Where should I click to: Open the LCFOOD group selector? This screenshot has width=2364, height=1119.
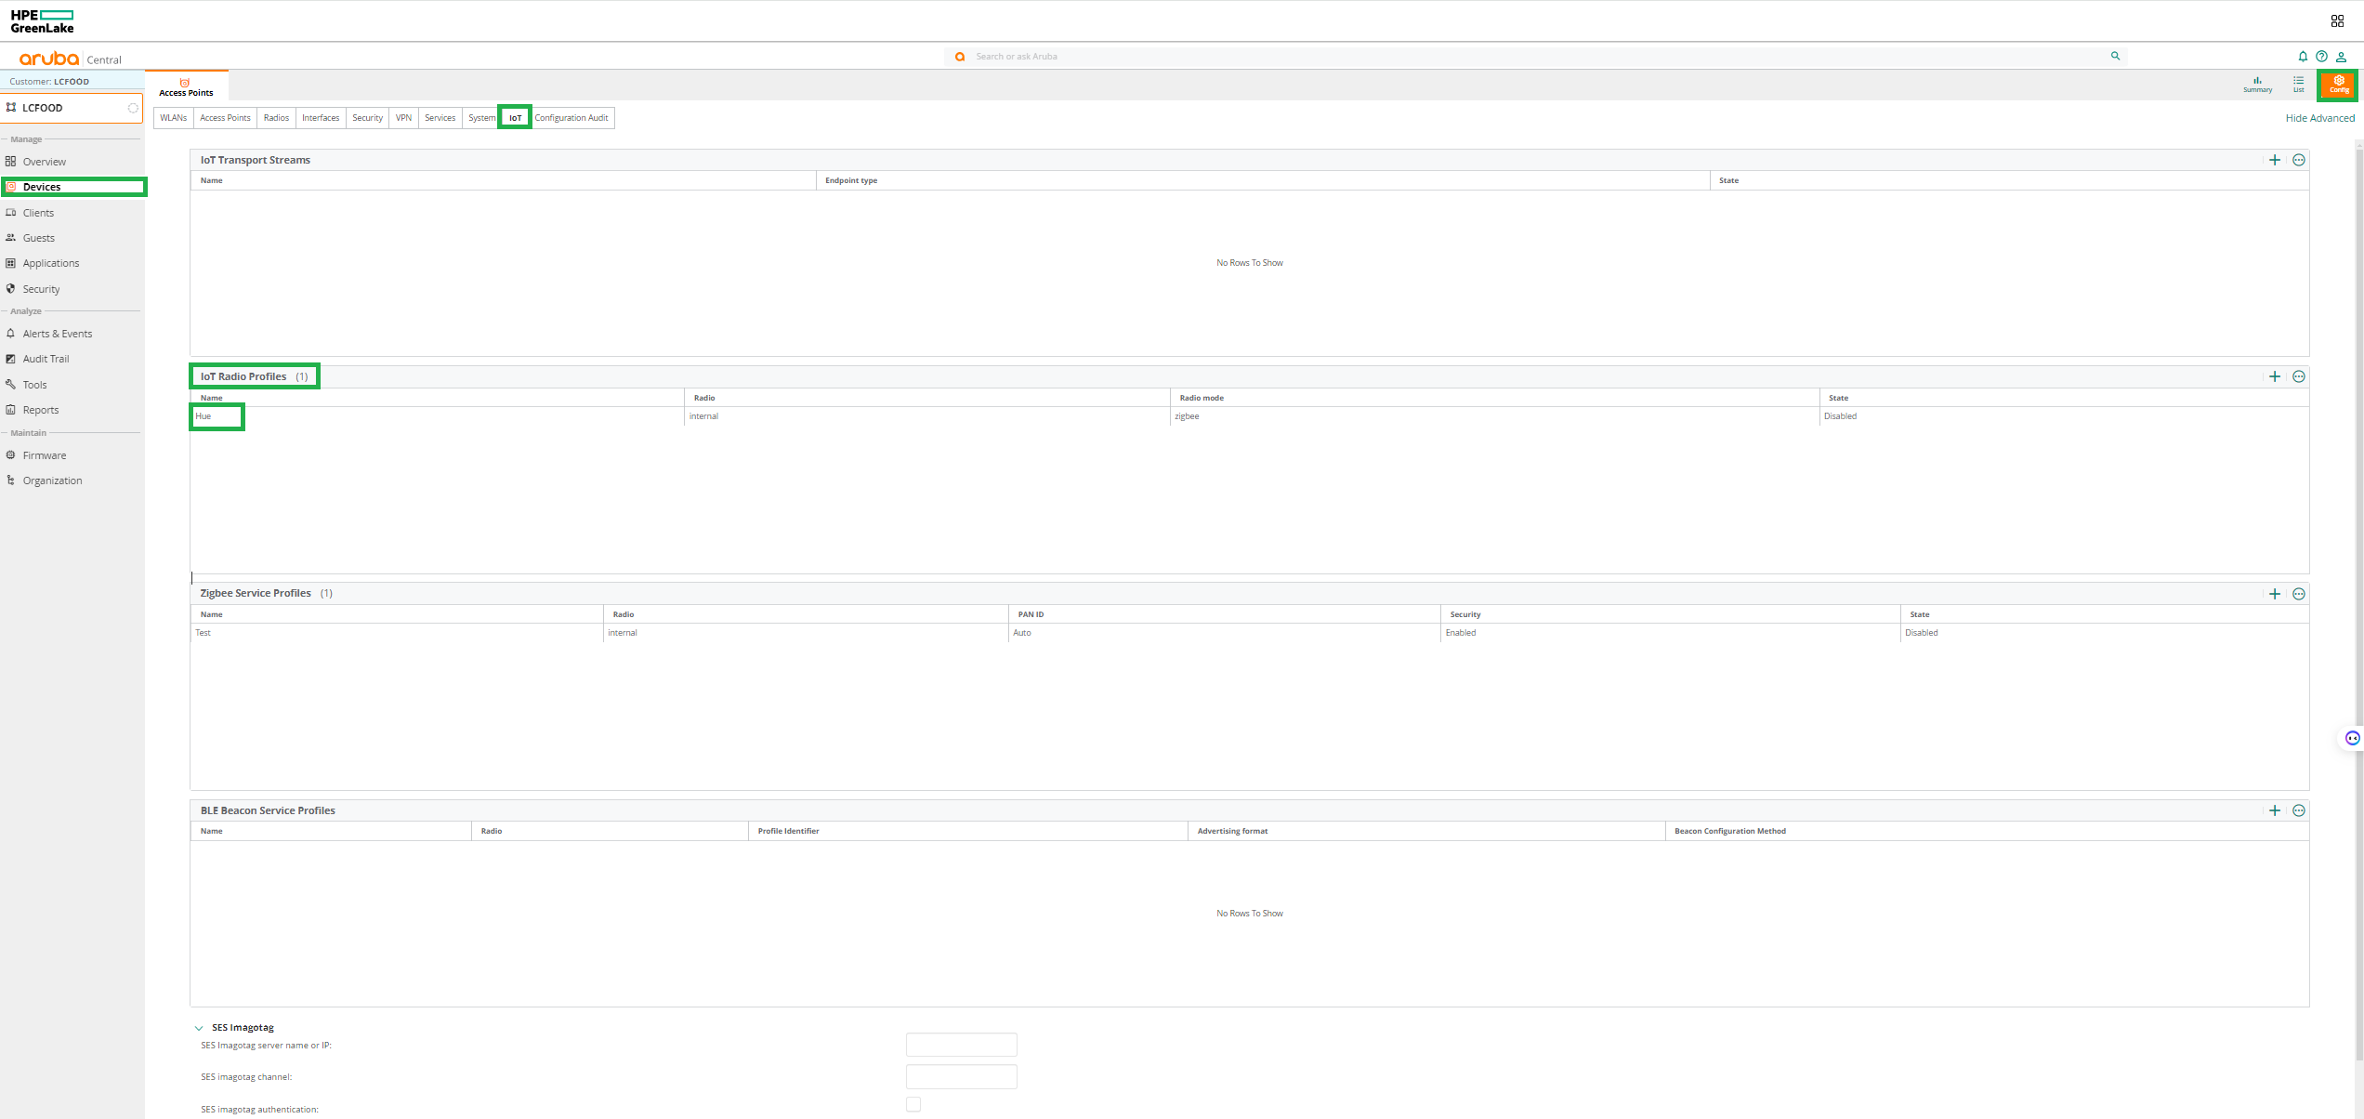(72, 108)
